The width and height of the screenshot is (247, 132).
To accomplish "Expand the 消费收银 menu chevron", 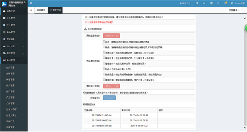I will click(x=24, y=11).
